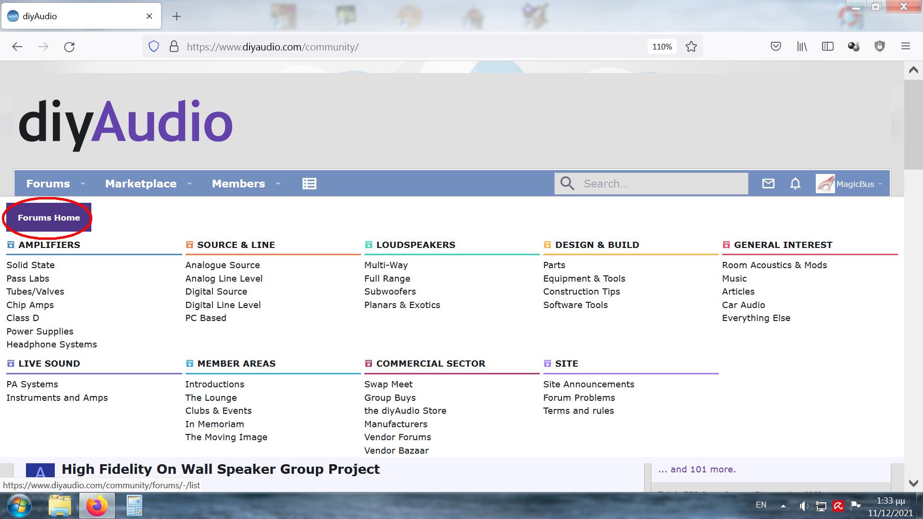Open the Vendor Bazaar forum
Image resolution: width=923 pixels, height=519 pixels.
(397, 451)
